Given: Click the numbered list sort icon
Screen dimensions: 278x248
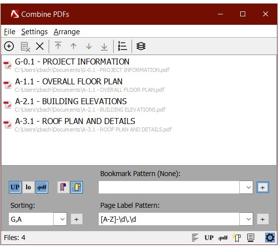Looking at the screenshot, I should pyautogui.click(x=122, y=46).
